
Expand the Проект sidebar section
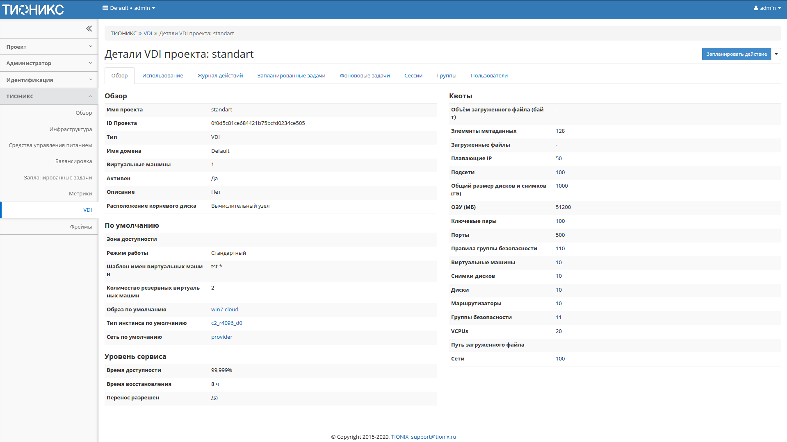coord(49,47)
